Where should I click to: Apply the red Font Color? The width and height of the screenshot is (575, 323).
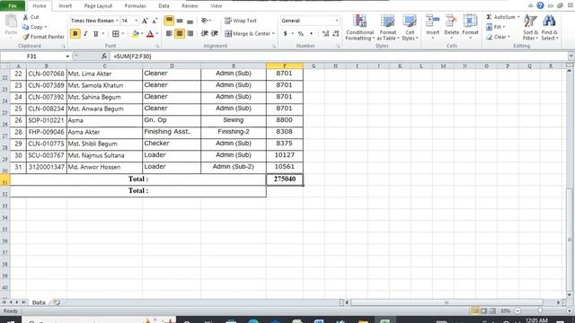(150, 34)
